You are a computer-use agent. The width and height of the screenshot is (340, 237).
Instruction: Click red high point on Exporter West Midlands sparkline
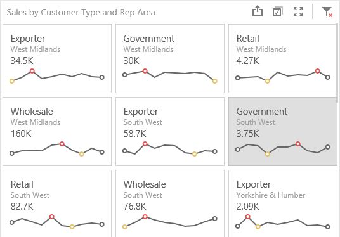[x=32, y=71]
